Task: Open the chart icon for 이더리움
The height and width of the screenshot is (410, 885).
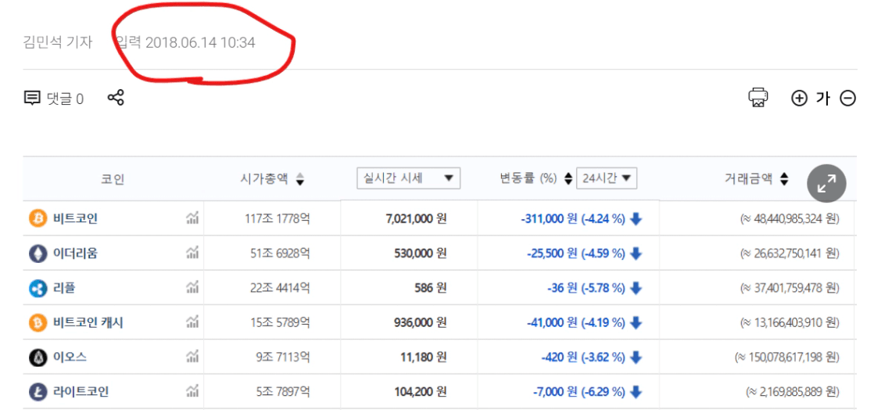Action: pyautogui.click(x=192, y=254)
